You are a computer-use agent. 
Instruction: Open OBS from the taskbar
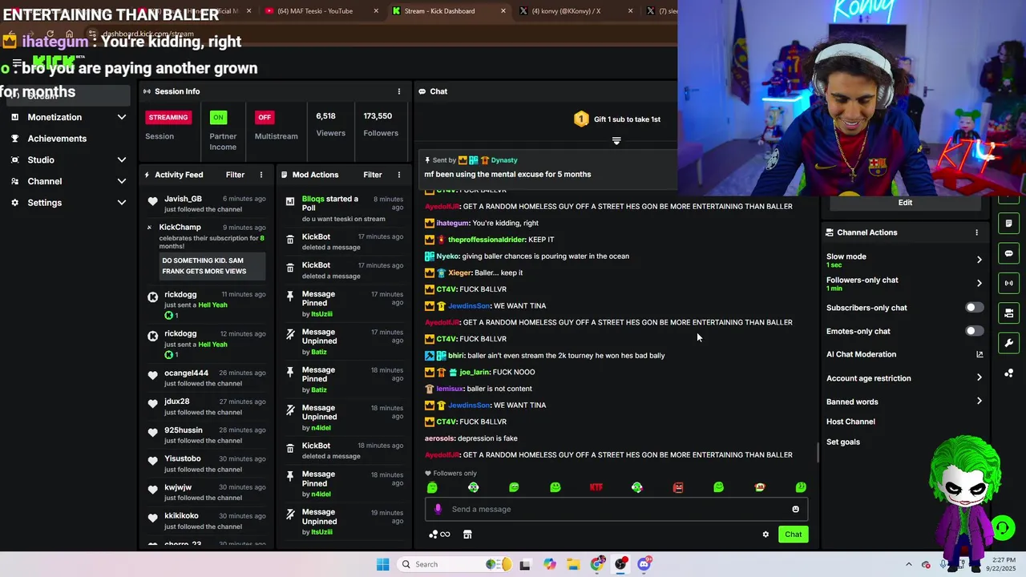tap(620, 564)
